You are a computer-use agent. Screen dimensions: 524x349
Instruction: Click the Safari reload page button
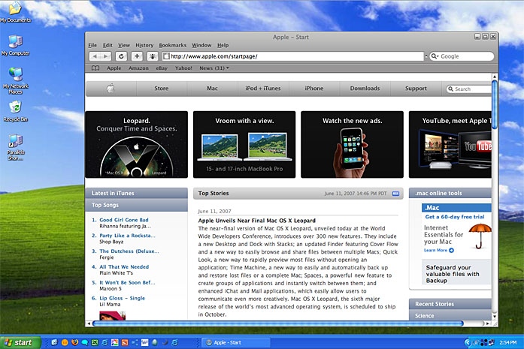pyautogui.click(x=121, y=56)
